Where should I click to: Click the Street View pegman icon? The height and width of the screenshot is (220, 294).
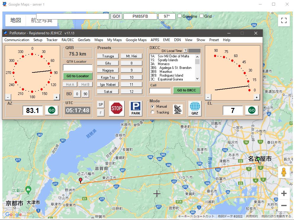coord(284,172)
